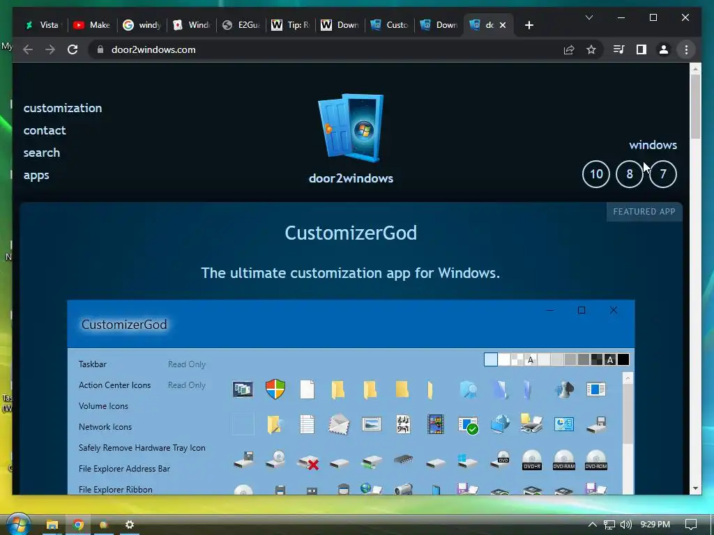Open the notification center icon

point(691,525)
